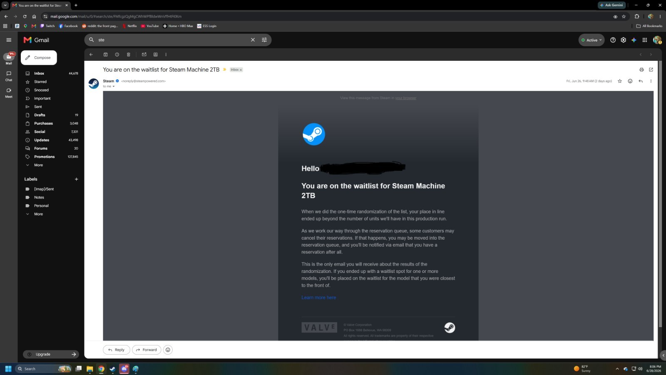Expand the 'to me' recipient details
This screenshot has height=375, width=666.
point(113,87)
